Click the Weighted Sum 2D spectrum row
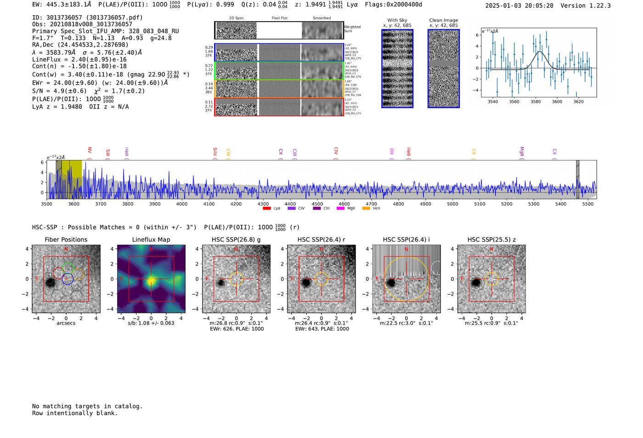This screenshot has width=643, height=438. pyautogui.click(x=279, y=30)
